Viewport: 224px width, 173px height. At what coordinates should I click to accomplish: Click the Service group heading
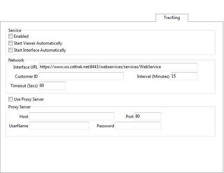tap(15, 30)
